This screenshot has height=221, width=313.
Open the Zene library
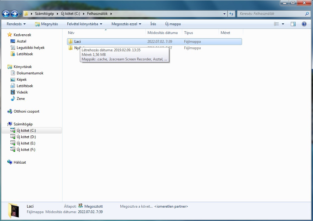coord(20,98)
